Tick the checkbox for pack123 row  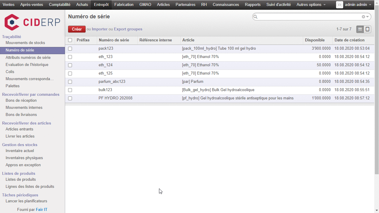point(70,49)
